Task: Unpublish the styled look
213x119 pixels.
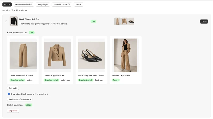Action: pyautogui.click(x=13, y=111)
